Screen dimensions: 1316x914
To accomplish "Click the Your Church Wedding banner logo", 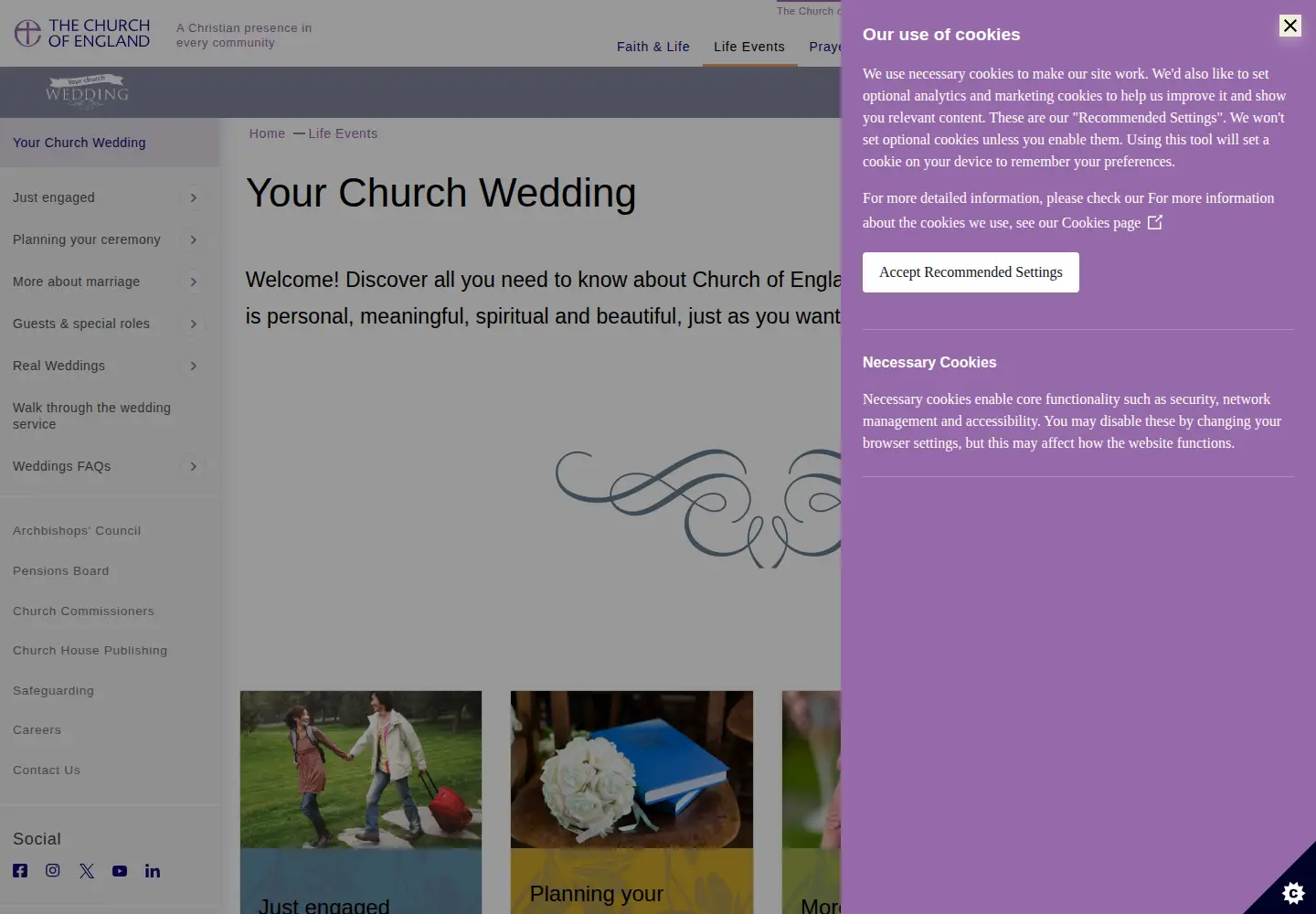I will pos(87,91).
